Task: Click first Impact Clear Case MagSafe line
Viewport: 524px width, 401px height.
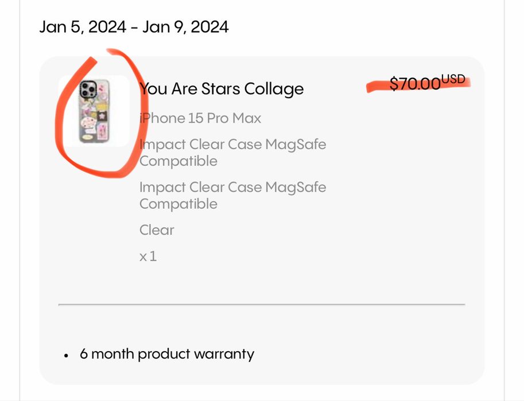Action: pyautogui.click(x=232, y=145)
